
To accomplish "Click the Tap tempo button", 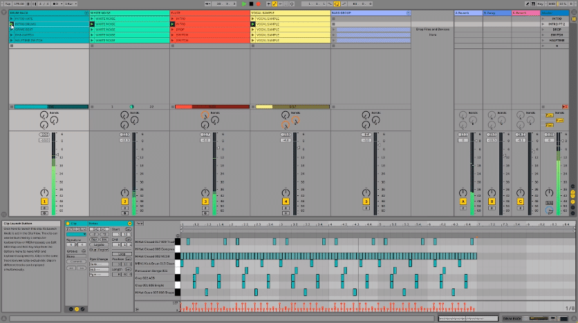I will coord(8,3).
